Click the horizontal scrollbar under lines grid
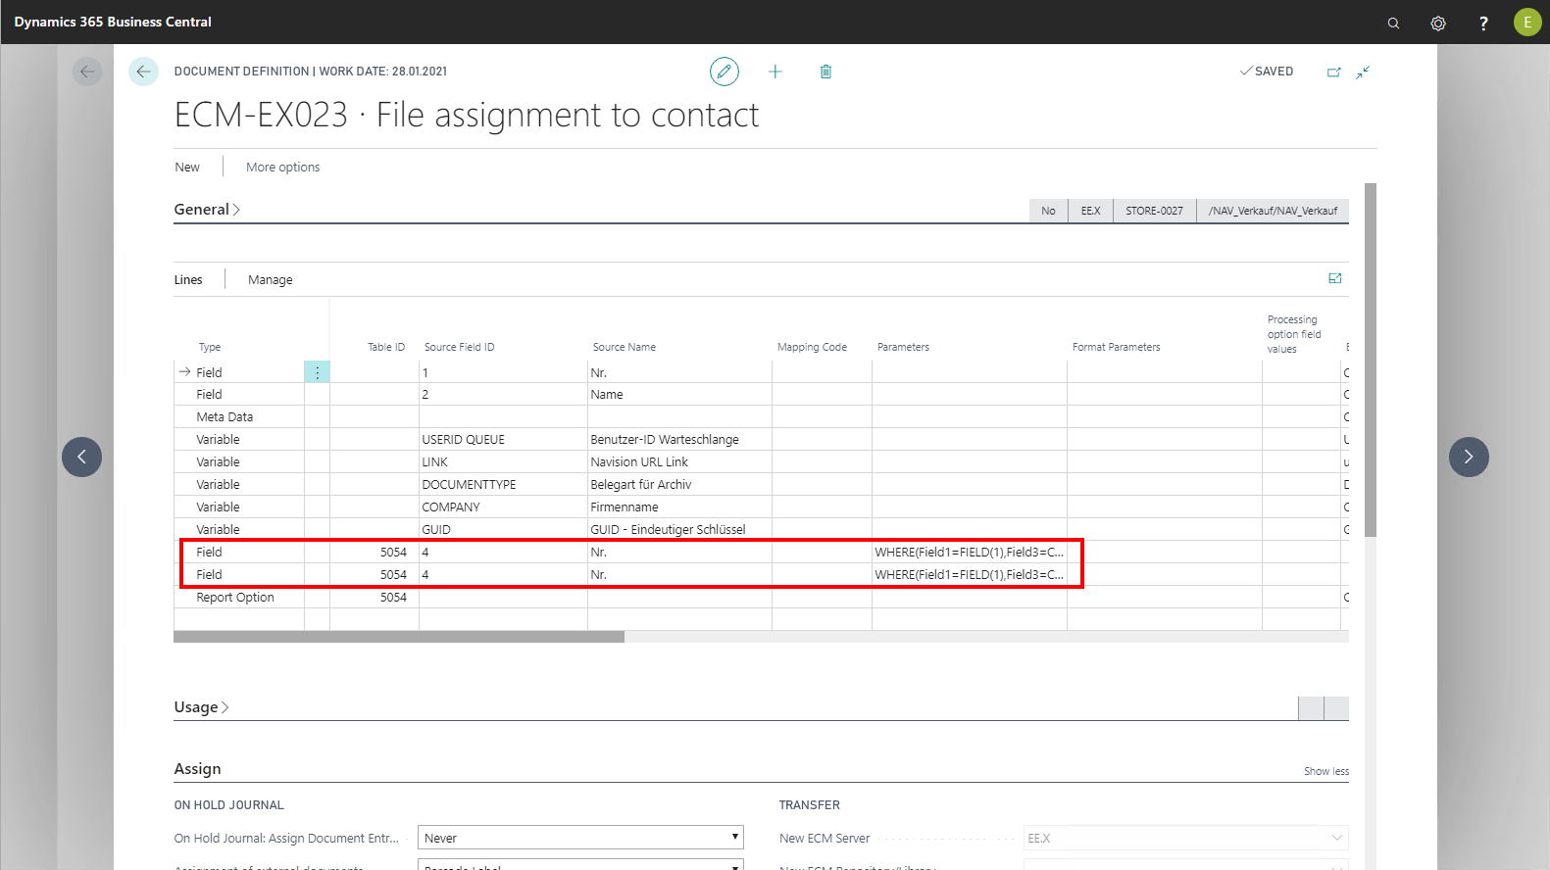The width and height of the screenshot is (1550, 870). pos(399,637)
